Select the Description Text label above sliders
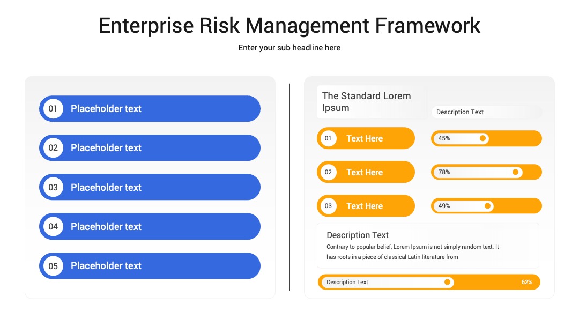Screen dimensions: 579x326 (460, 112)
